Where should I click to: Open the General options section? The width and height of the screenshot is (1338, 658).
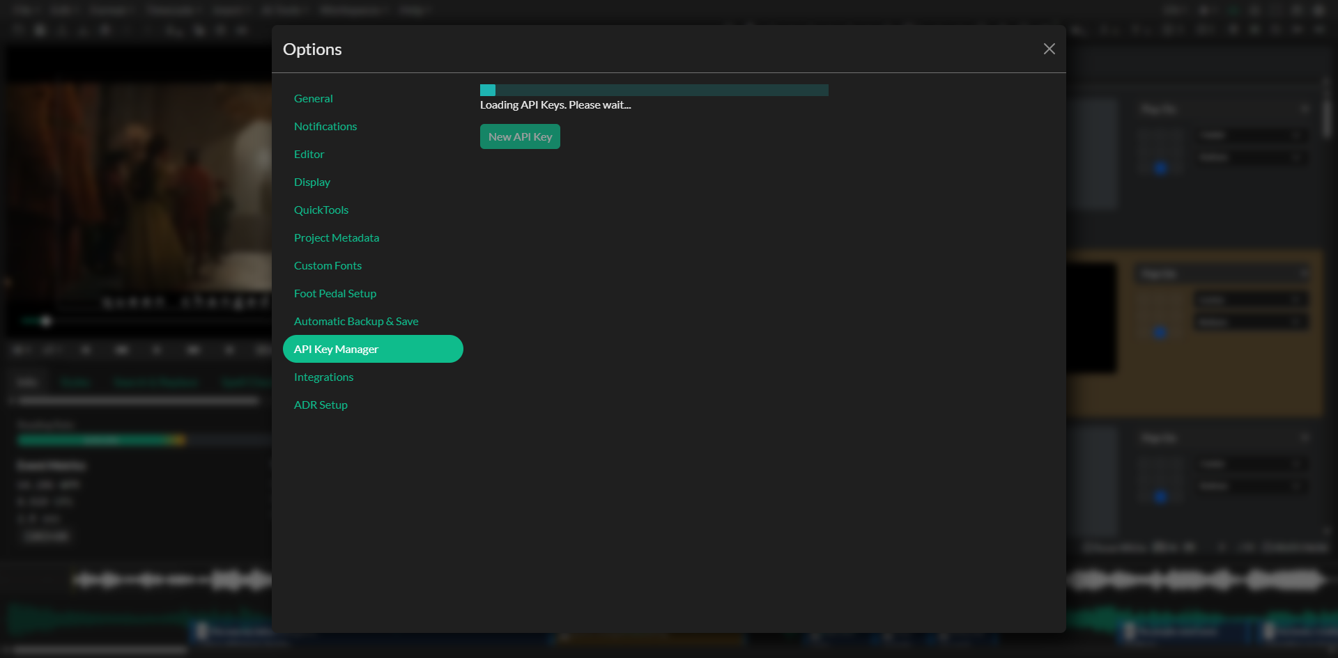coord(373,98)
